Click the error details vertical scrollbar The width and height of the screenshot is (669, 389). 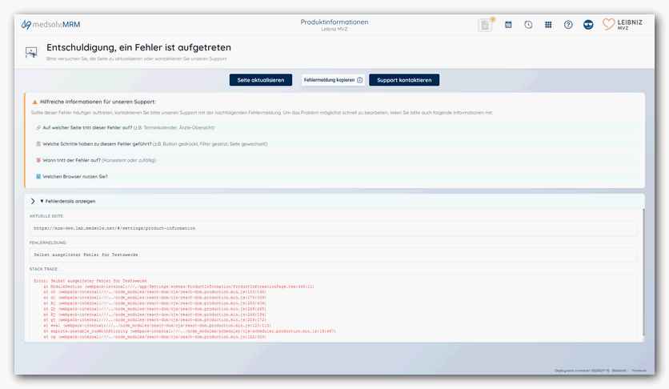642,272
